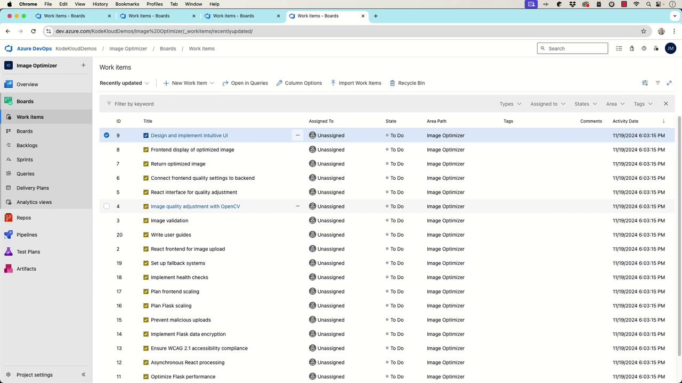Open Repos in the sidebar
The width and height of the screenshot is (682, 383).
23,218
